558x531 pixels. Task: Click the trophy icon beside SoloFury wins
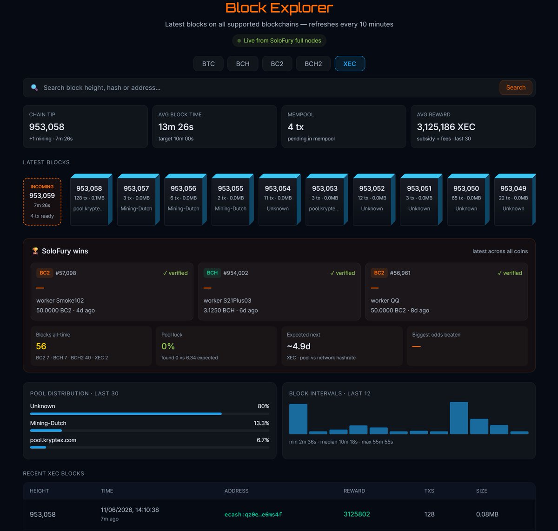click(35, 251)
